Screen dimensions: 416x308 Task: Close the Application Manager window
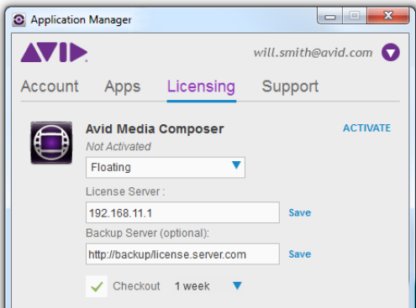pos(388,16)
